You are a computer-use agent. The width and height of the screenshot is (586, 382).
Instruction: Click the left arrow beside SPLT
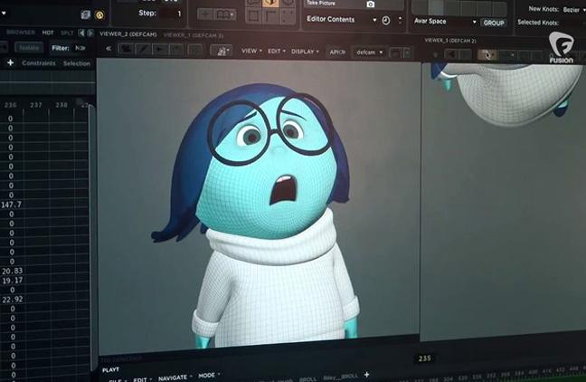[81, 33]
